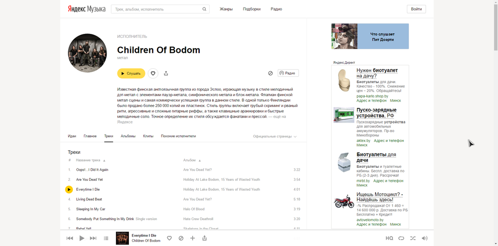Click the block artist circle-slash icon
The width and height of the screenshot is (498, 246).
[x=270, y=73]
